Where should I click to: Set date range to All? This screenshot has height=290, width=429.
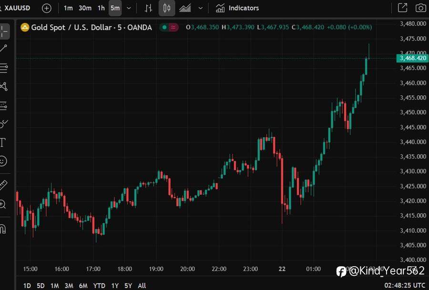[142, 286]
